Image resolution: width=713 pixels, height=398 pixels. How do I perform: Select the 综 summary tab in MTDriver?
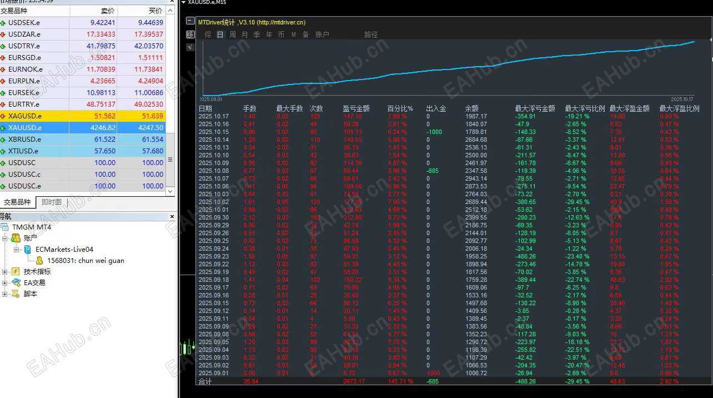[208, 34]
